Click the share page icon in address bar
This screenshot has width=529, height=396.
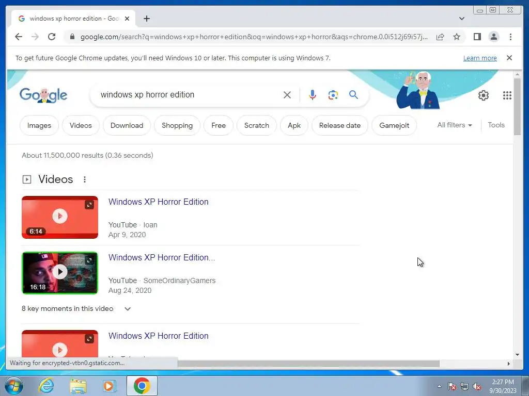click(440, 37)
